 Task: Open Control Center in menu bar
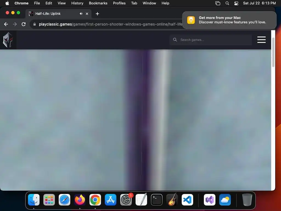236,3
